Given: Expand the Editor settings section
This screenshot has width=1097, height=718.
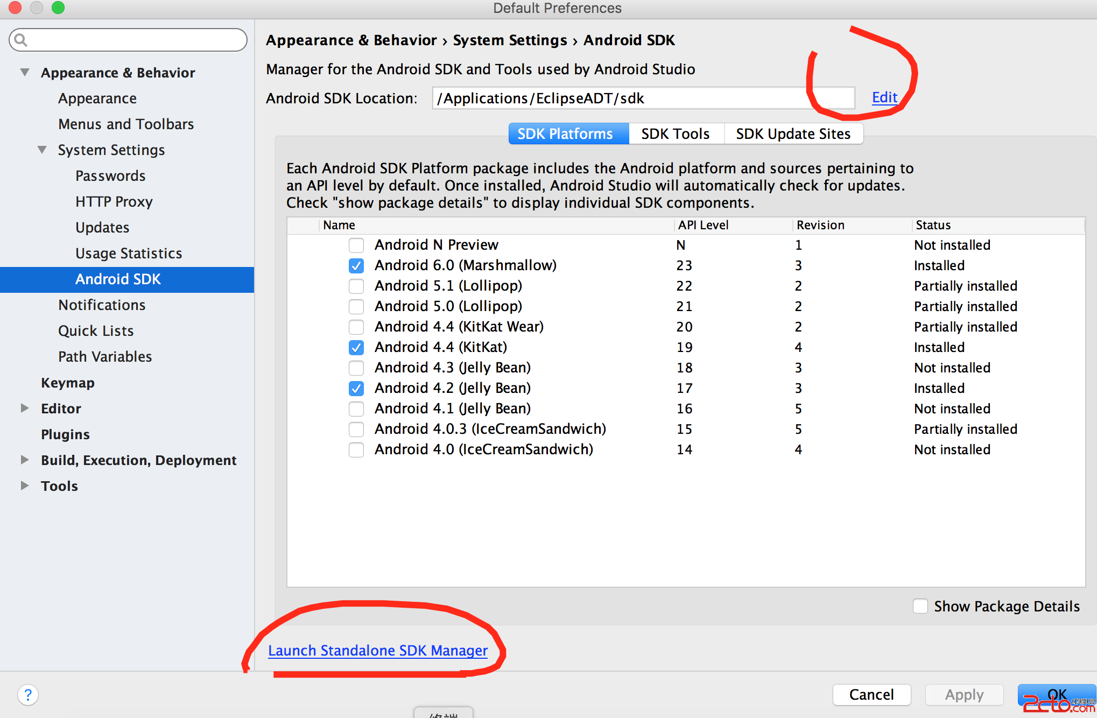Looking at the screenshot, I should (25, 408).
